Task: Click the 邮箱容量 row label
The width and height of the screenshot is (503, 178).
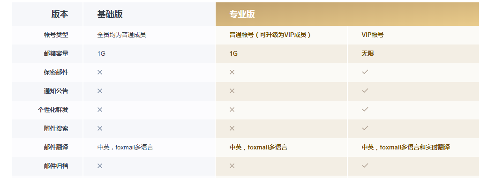Action: 56,53
